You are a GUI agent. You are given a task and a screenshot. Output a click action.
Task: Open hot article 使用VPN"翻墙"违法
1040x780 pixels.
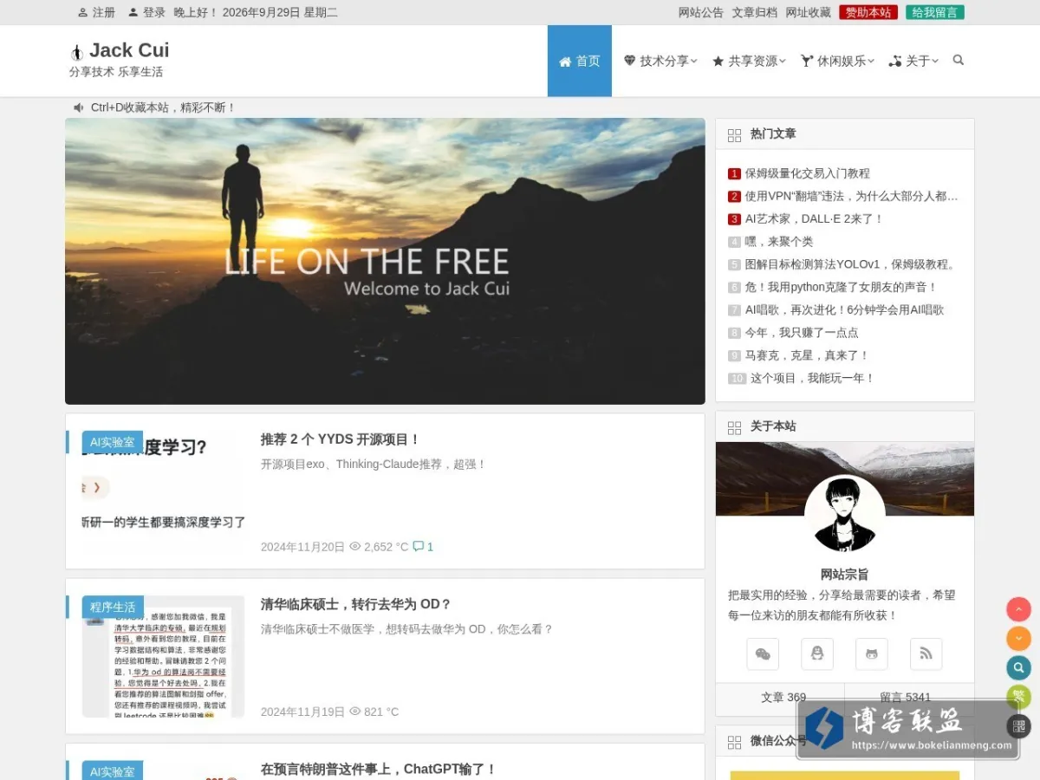[852, 196]
